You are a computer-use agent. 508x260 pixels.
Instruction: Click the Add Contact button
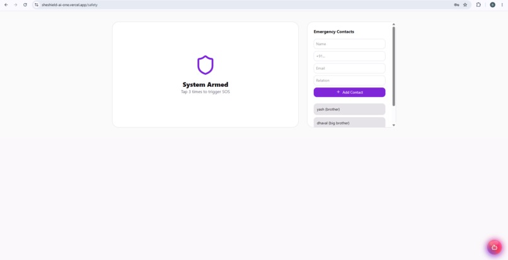click(349, 93)
